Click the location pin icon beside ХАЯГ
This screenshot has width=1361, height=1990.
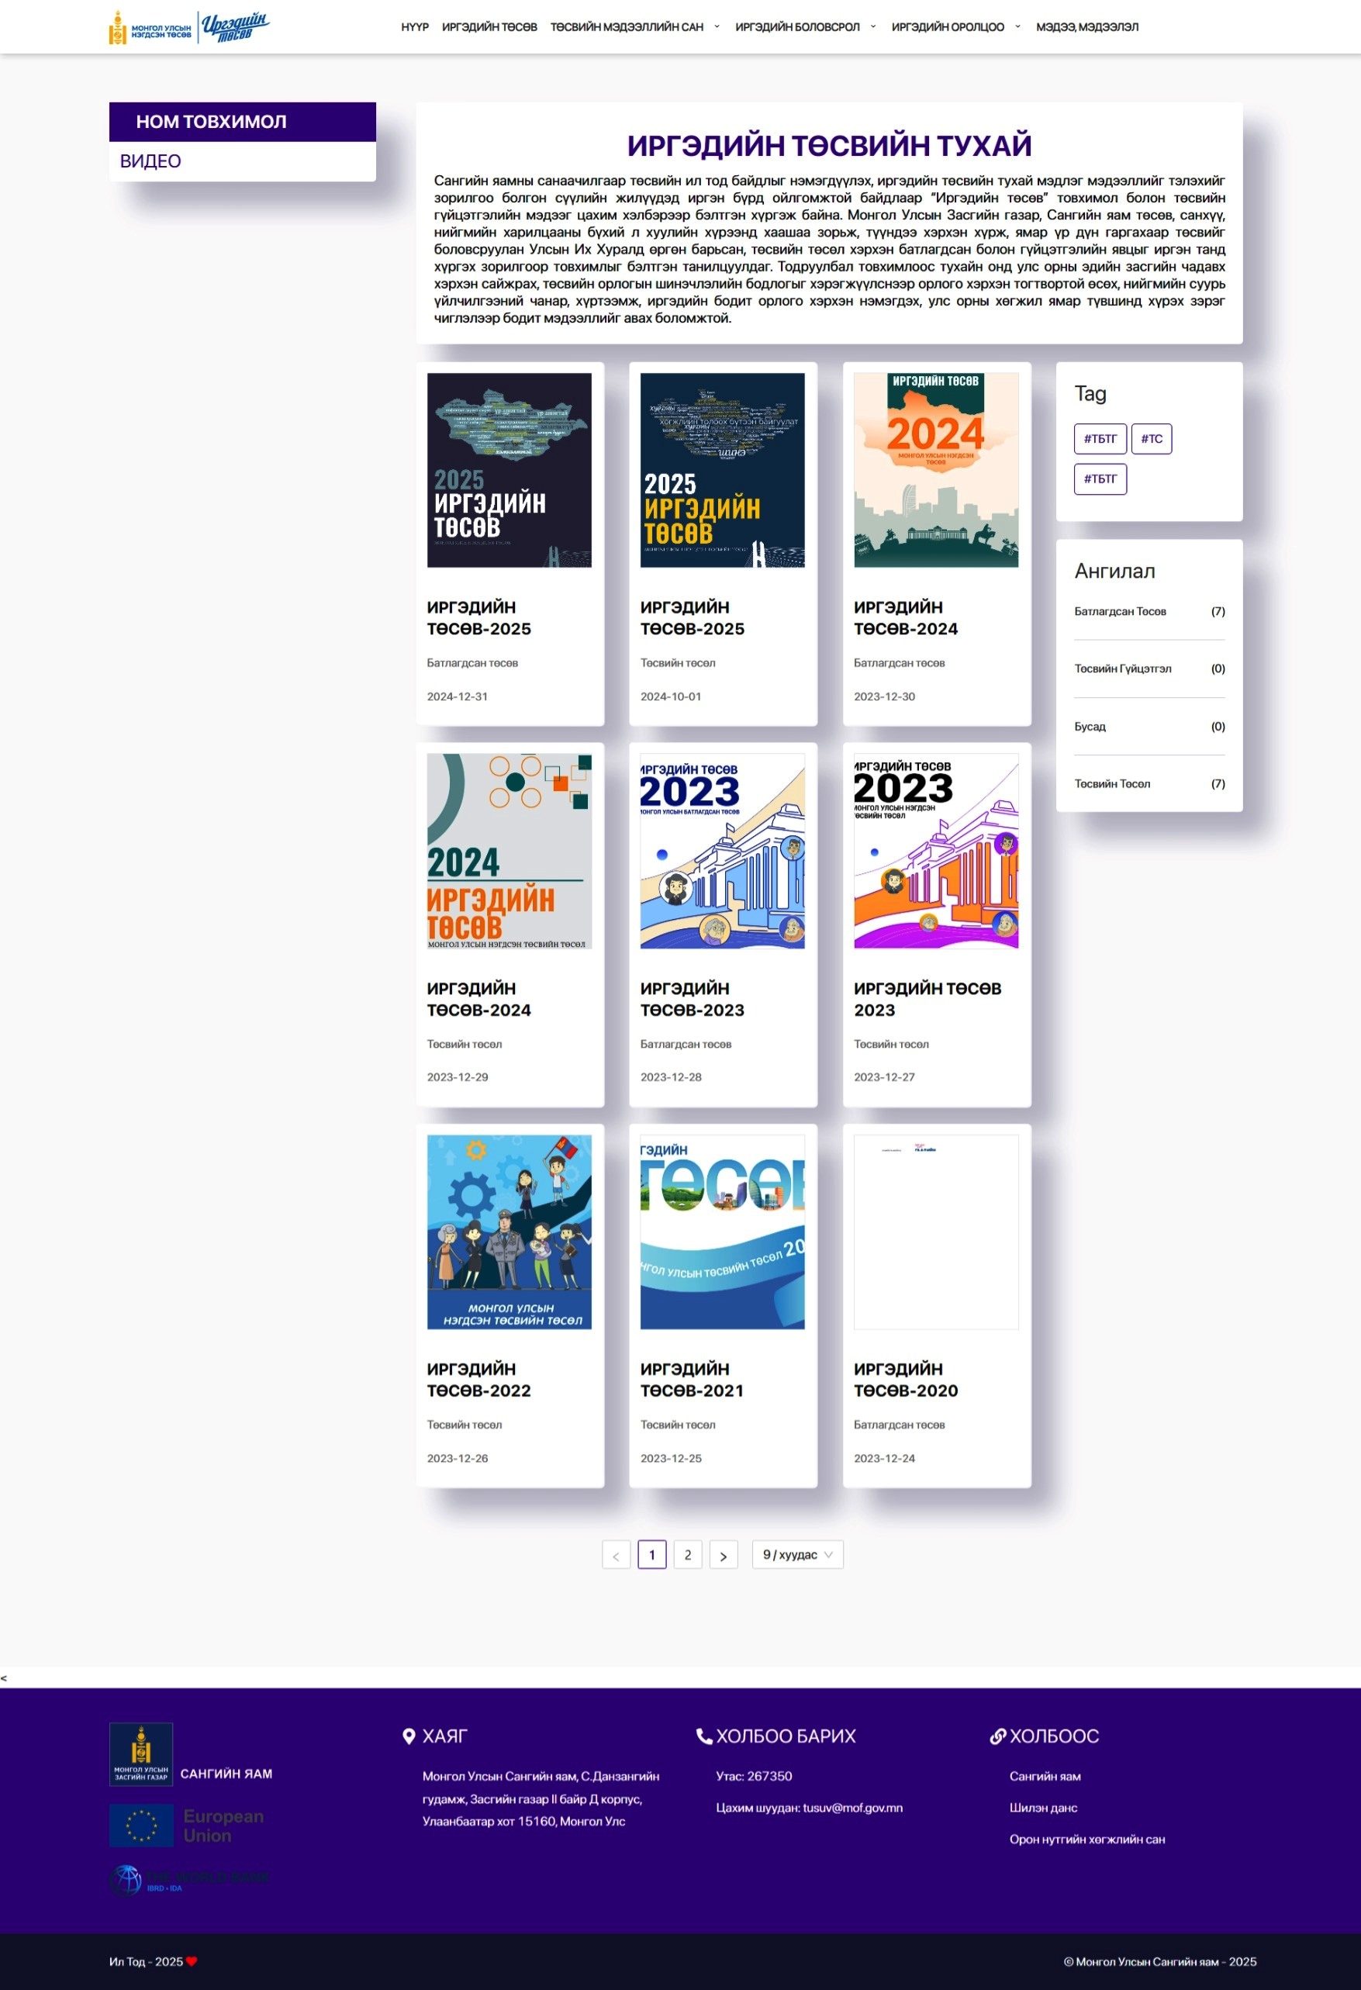[x=409, y=1736]
